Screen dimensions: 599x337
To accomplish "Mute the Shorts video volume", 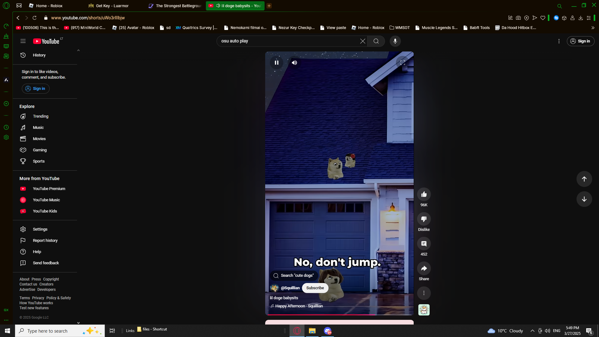I will [294, 63].
